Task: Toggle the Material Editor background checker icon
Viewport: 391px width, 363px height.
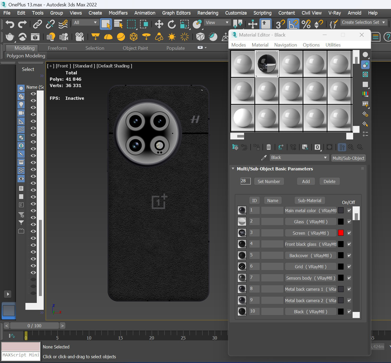Action: click(x=365, y=75)
